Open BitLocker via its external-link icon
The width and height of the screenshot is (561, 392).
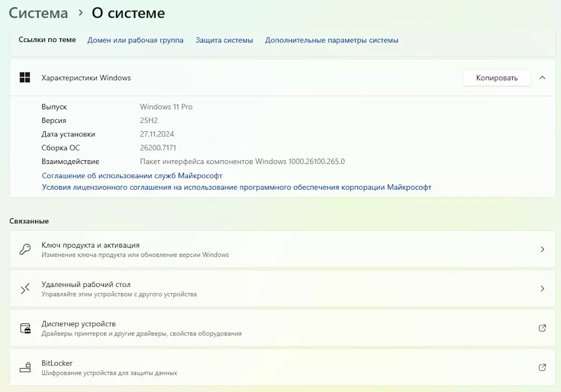tap(542, 367)
